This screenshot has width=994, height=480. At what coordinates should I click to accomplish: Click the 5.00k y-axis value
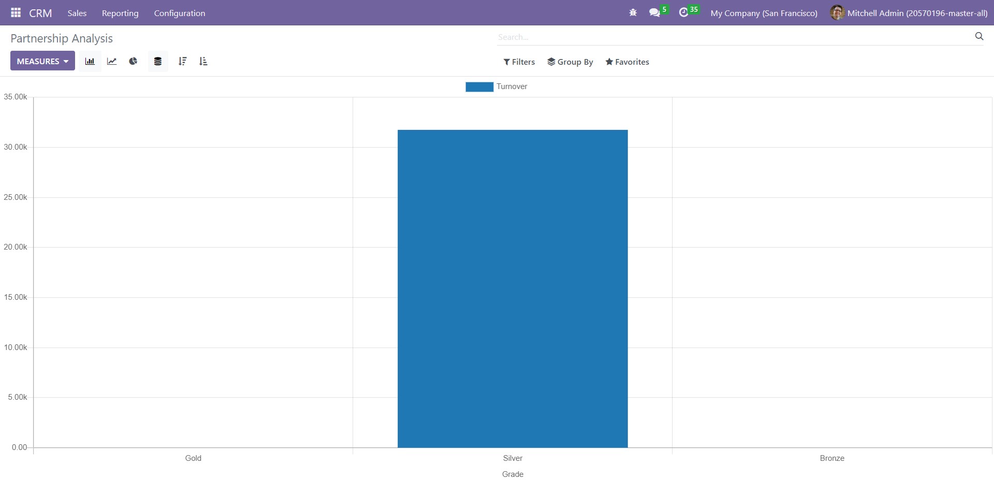(x=18, y=397)
